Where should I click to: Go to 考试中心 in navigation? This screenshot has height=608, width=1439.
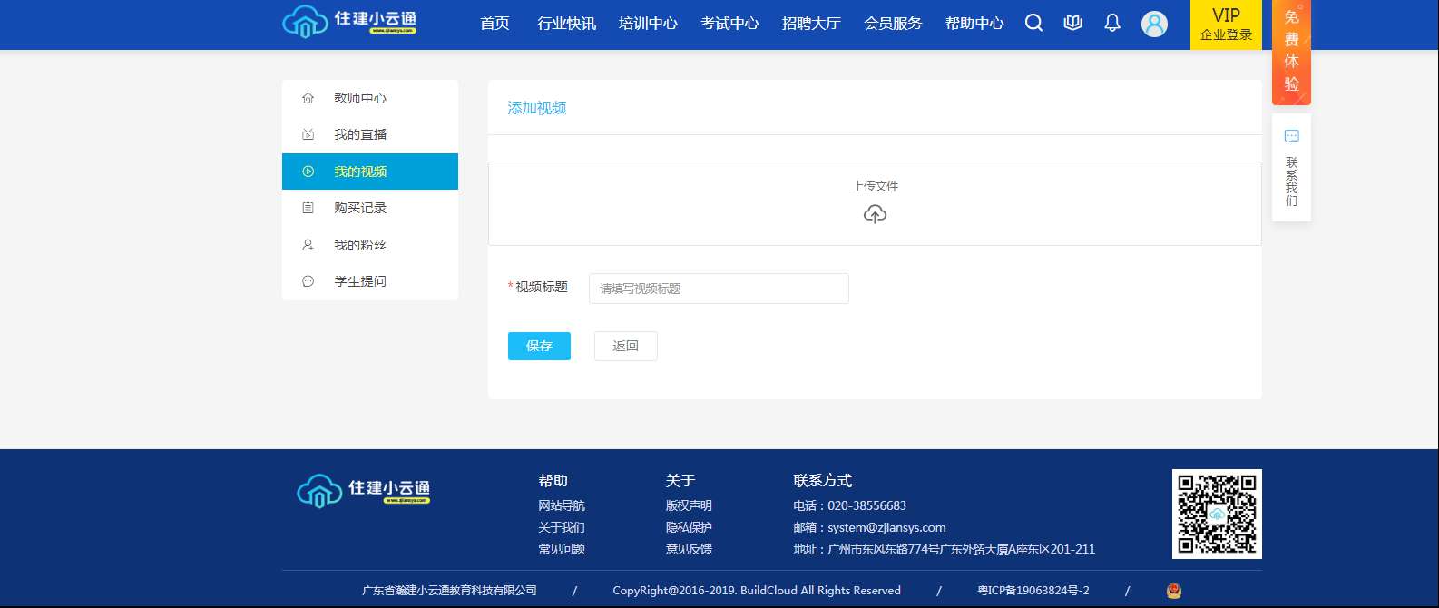coord(729,24)
